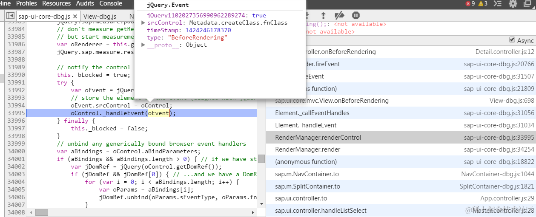Click the vertical scrollbar of code editor
This screenshot has height=217, width=536.
click(261, 158)
